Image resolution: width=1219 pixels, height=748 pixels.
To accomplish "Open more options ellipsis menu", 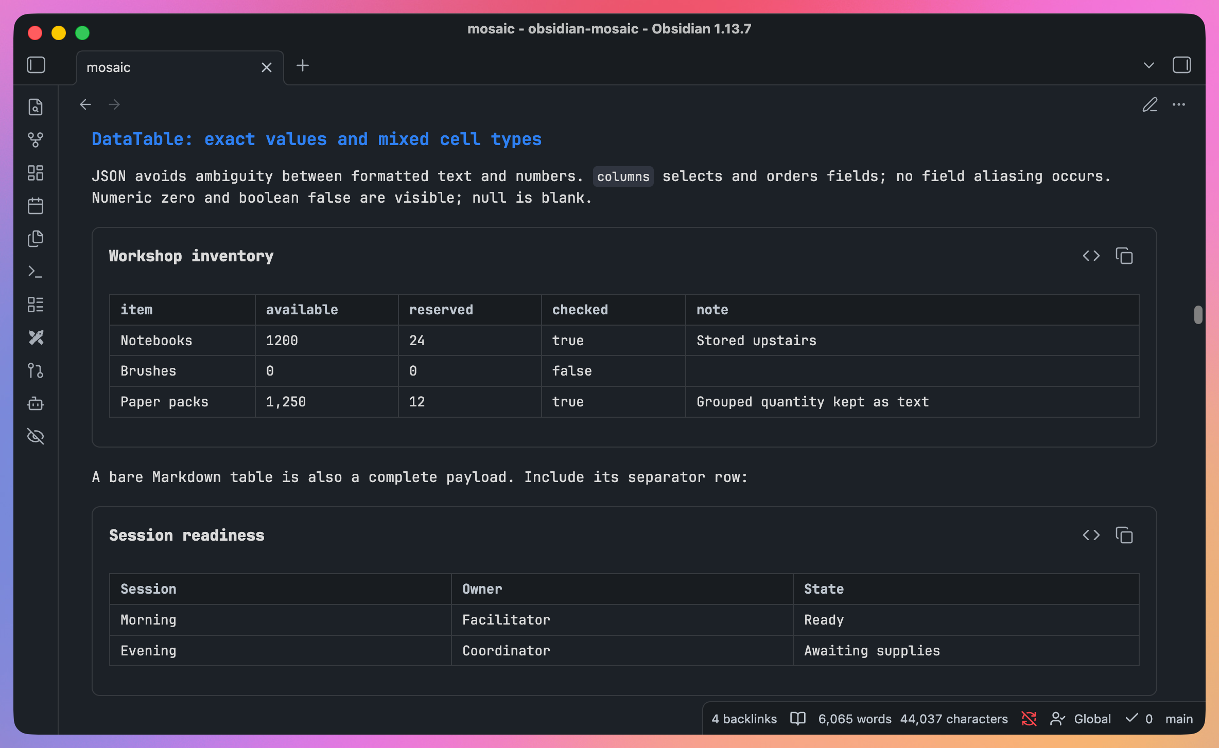I will (1179, 104).
